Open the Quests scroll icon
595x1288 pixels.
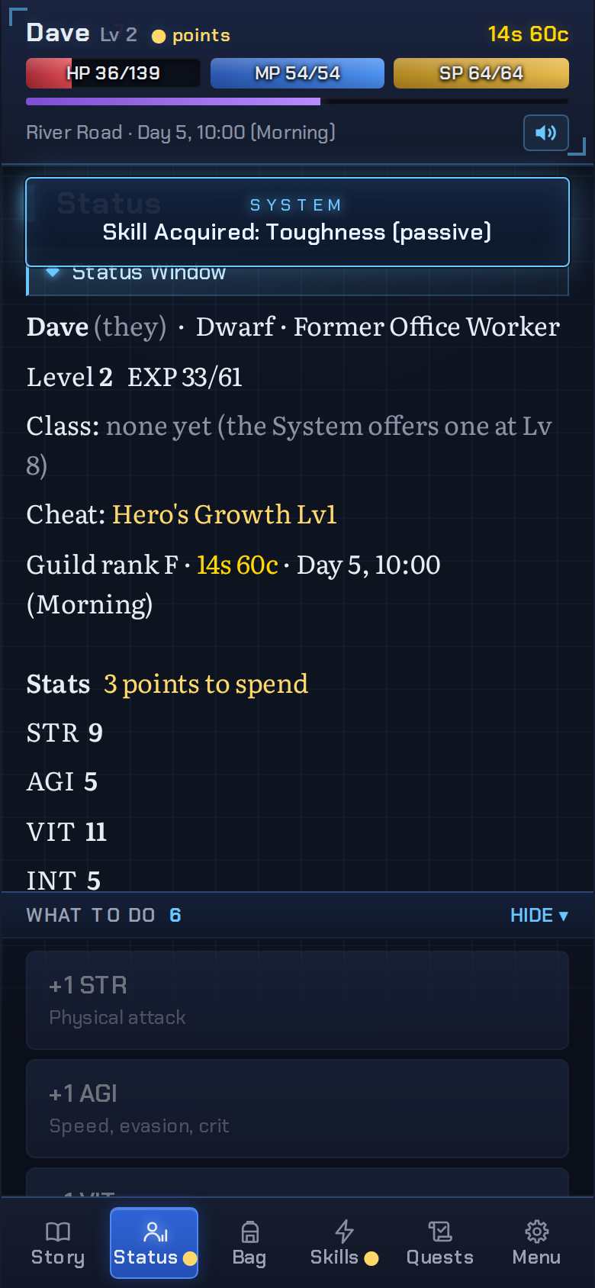440,1232
